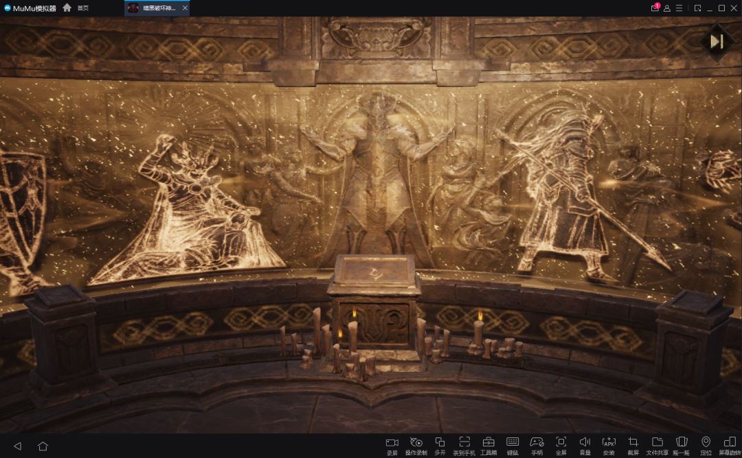
Task: Close the 暗黑破坏神 game tab
Action: [x=185, y=8]
